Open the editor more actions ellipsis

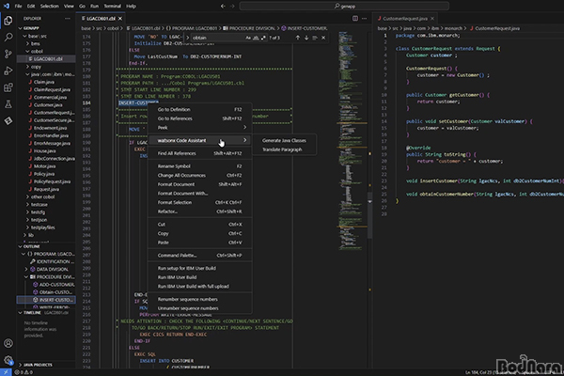tap(365, 19)
